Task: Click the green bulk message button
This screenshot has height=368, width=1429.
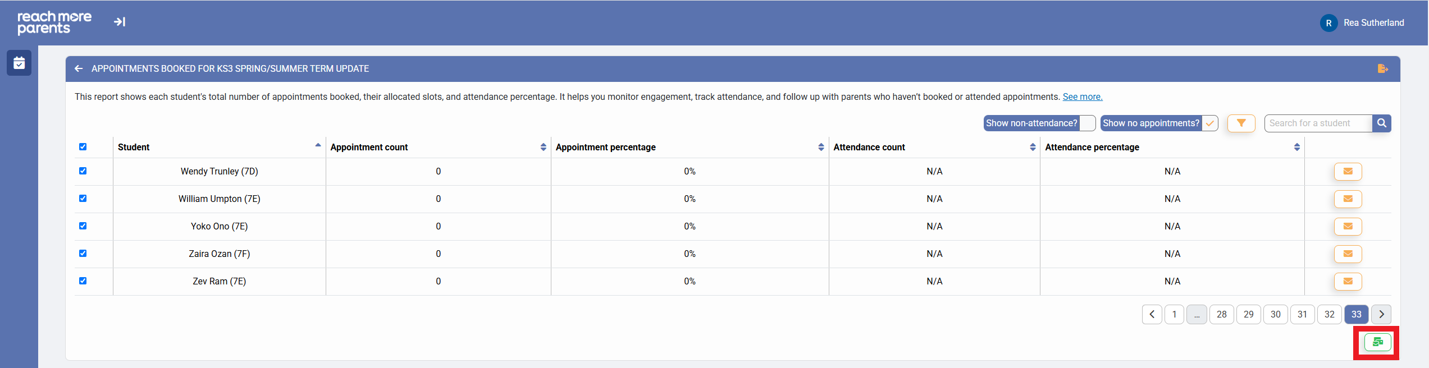Action: pyautogui.click(x=1377, y=342)
